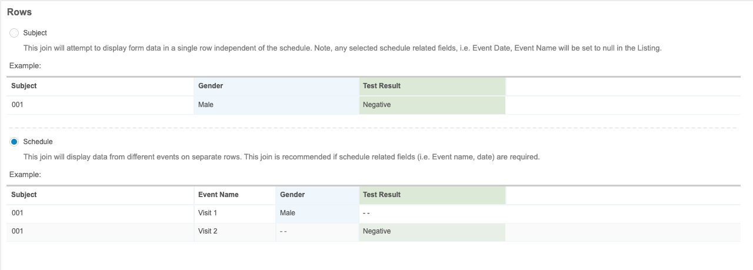
Task: Click the Schedule join description text
Action: (281, 157)
